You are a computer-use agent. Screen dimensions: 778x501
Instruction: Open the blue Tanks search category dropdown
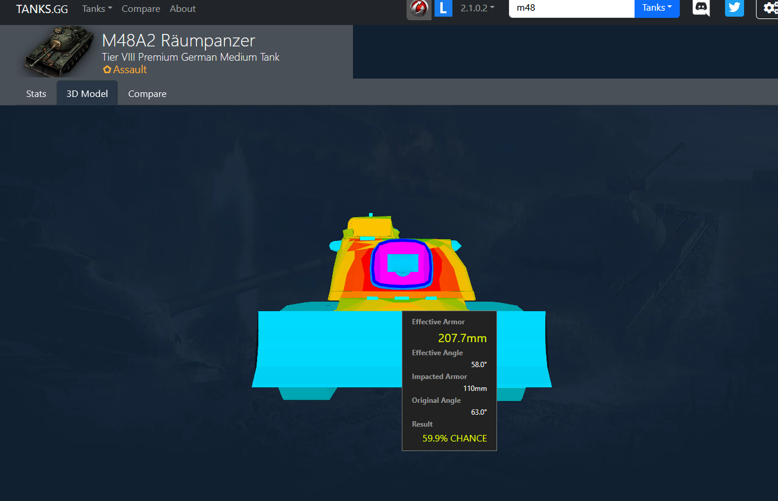(657, 8)
